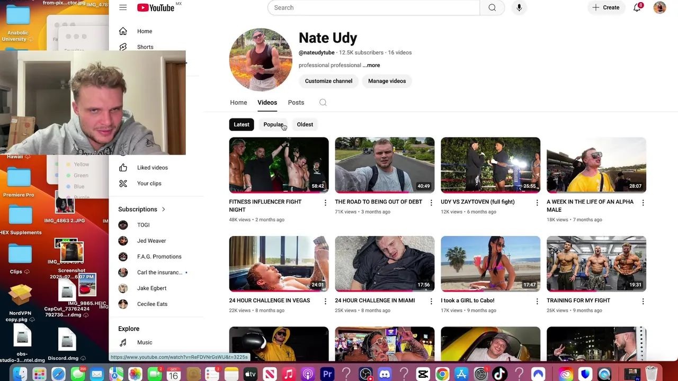Play UDY VS ZAYTOVEN thumbnail
678x381 pixels.
click(490, 165)
